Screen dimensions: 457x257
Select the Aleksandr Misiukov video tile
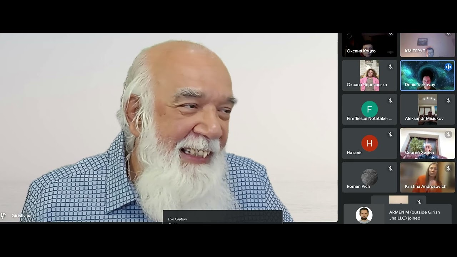427,109
